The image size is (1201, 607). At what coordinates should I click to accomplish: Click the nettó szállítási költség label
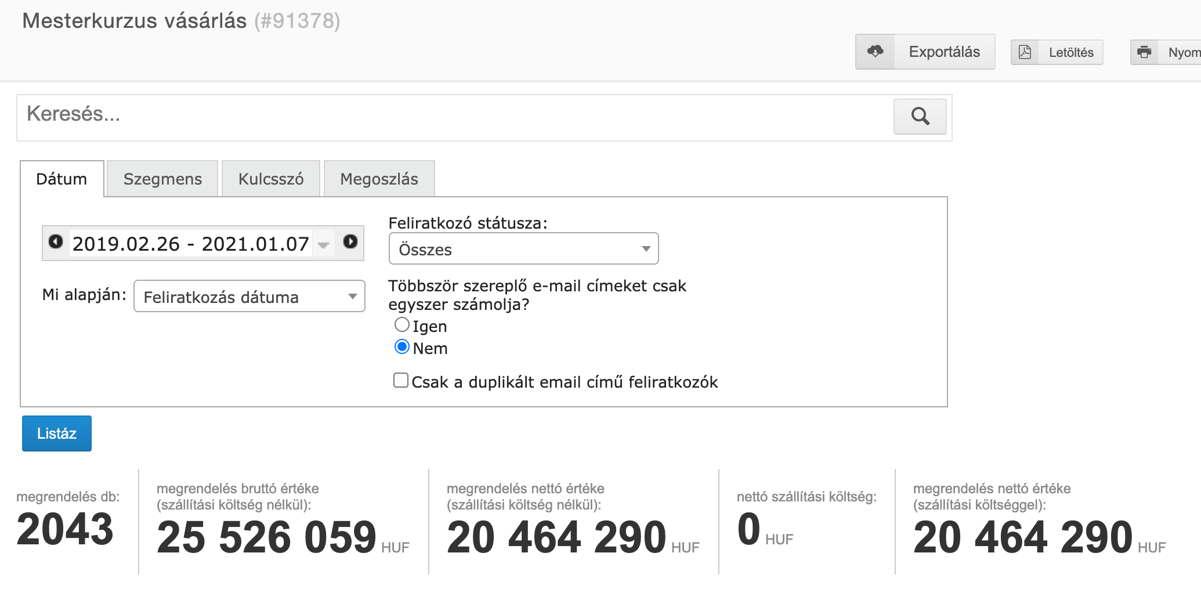tap(806, 497)
